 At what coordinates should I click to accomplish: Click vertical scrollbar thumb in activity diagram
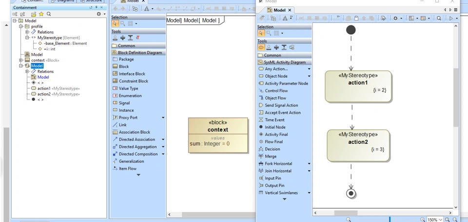click(x=456, y=97)
